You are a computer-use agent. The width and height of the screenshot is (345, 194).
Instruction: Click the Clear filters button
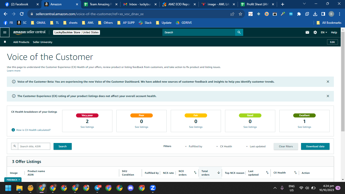point(286,146)
